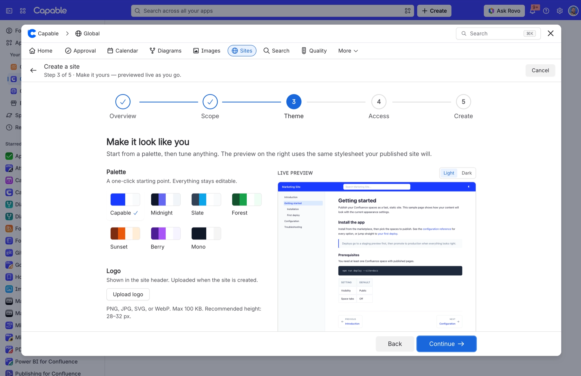Click the Ask Rovo button
The width and height of the screenshot is (581, 376).
[x=504, y=11]
